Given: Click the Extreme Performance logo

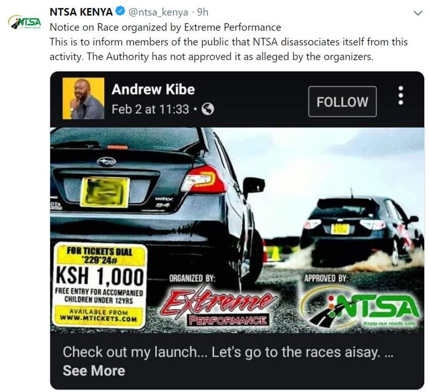Looking at the screenshot, I should 219,305.
